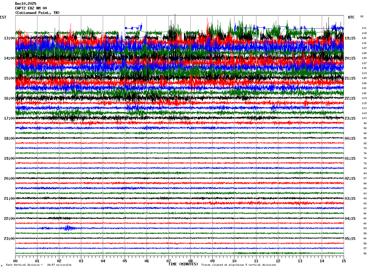This screenshot has width=368, height=269.
Task: Click minute 13 on the bottom axis
Action: tap(300, 261)
